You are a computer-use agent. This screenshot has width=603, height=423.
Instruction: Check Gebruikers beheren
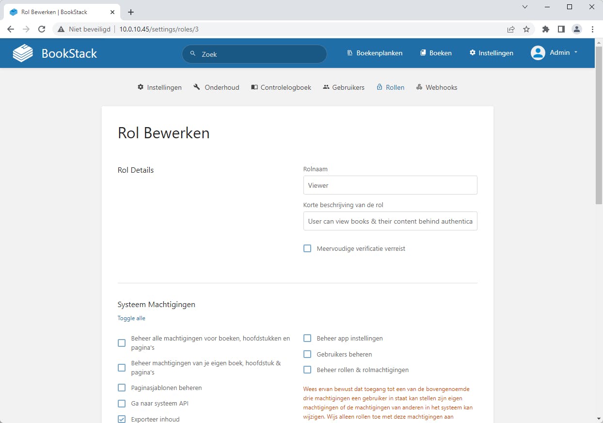coord(307,354)
